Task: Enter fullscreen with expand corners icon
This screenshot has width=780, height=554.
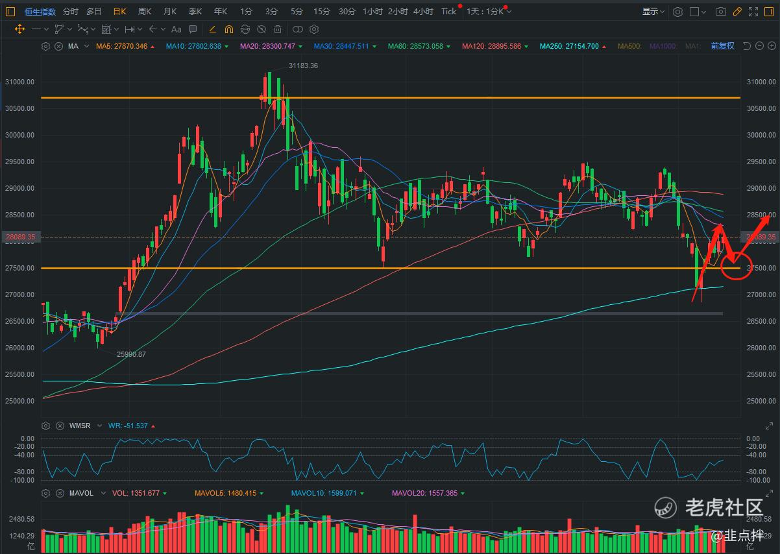Action: (753, 12)
